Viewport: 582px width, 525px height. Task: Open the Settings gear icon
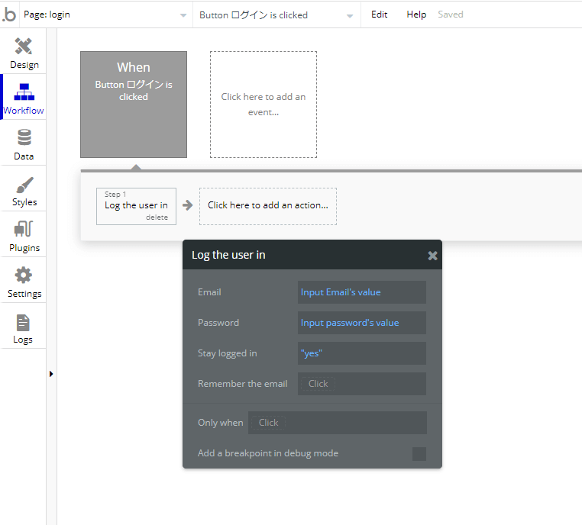(x=24, y=275)
